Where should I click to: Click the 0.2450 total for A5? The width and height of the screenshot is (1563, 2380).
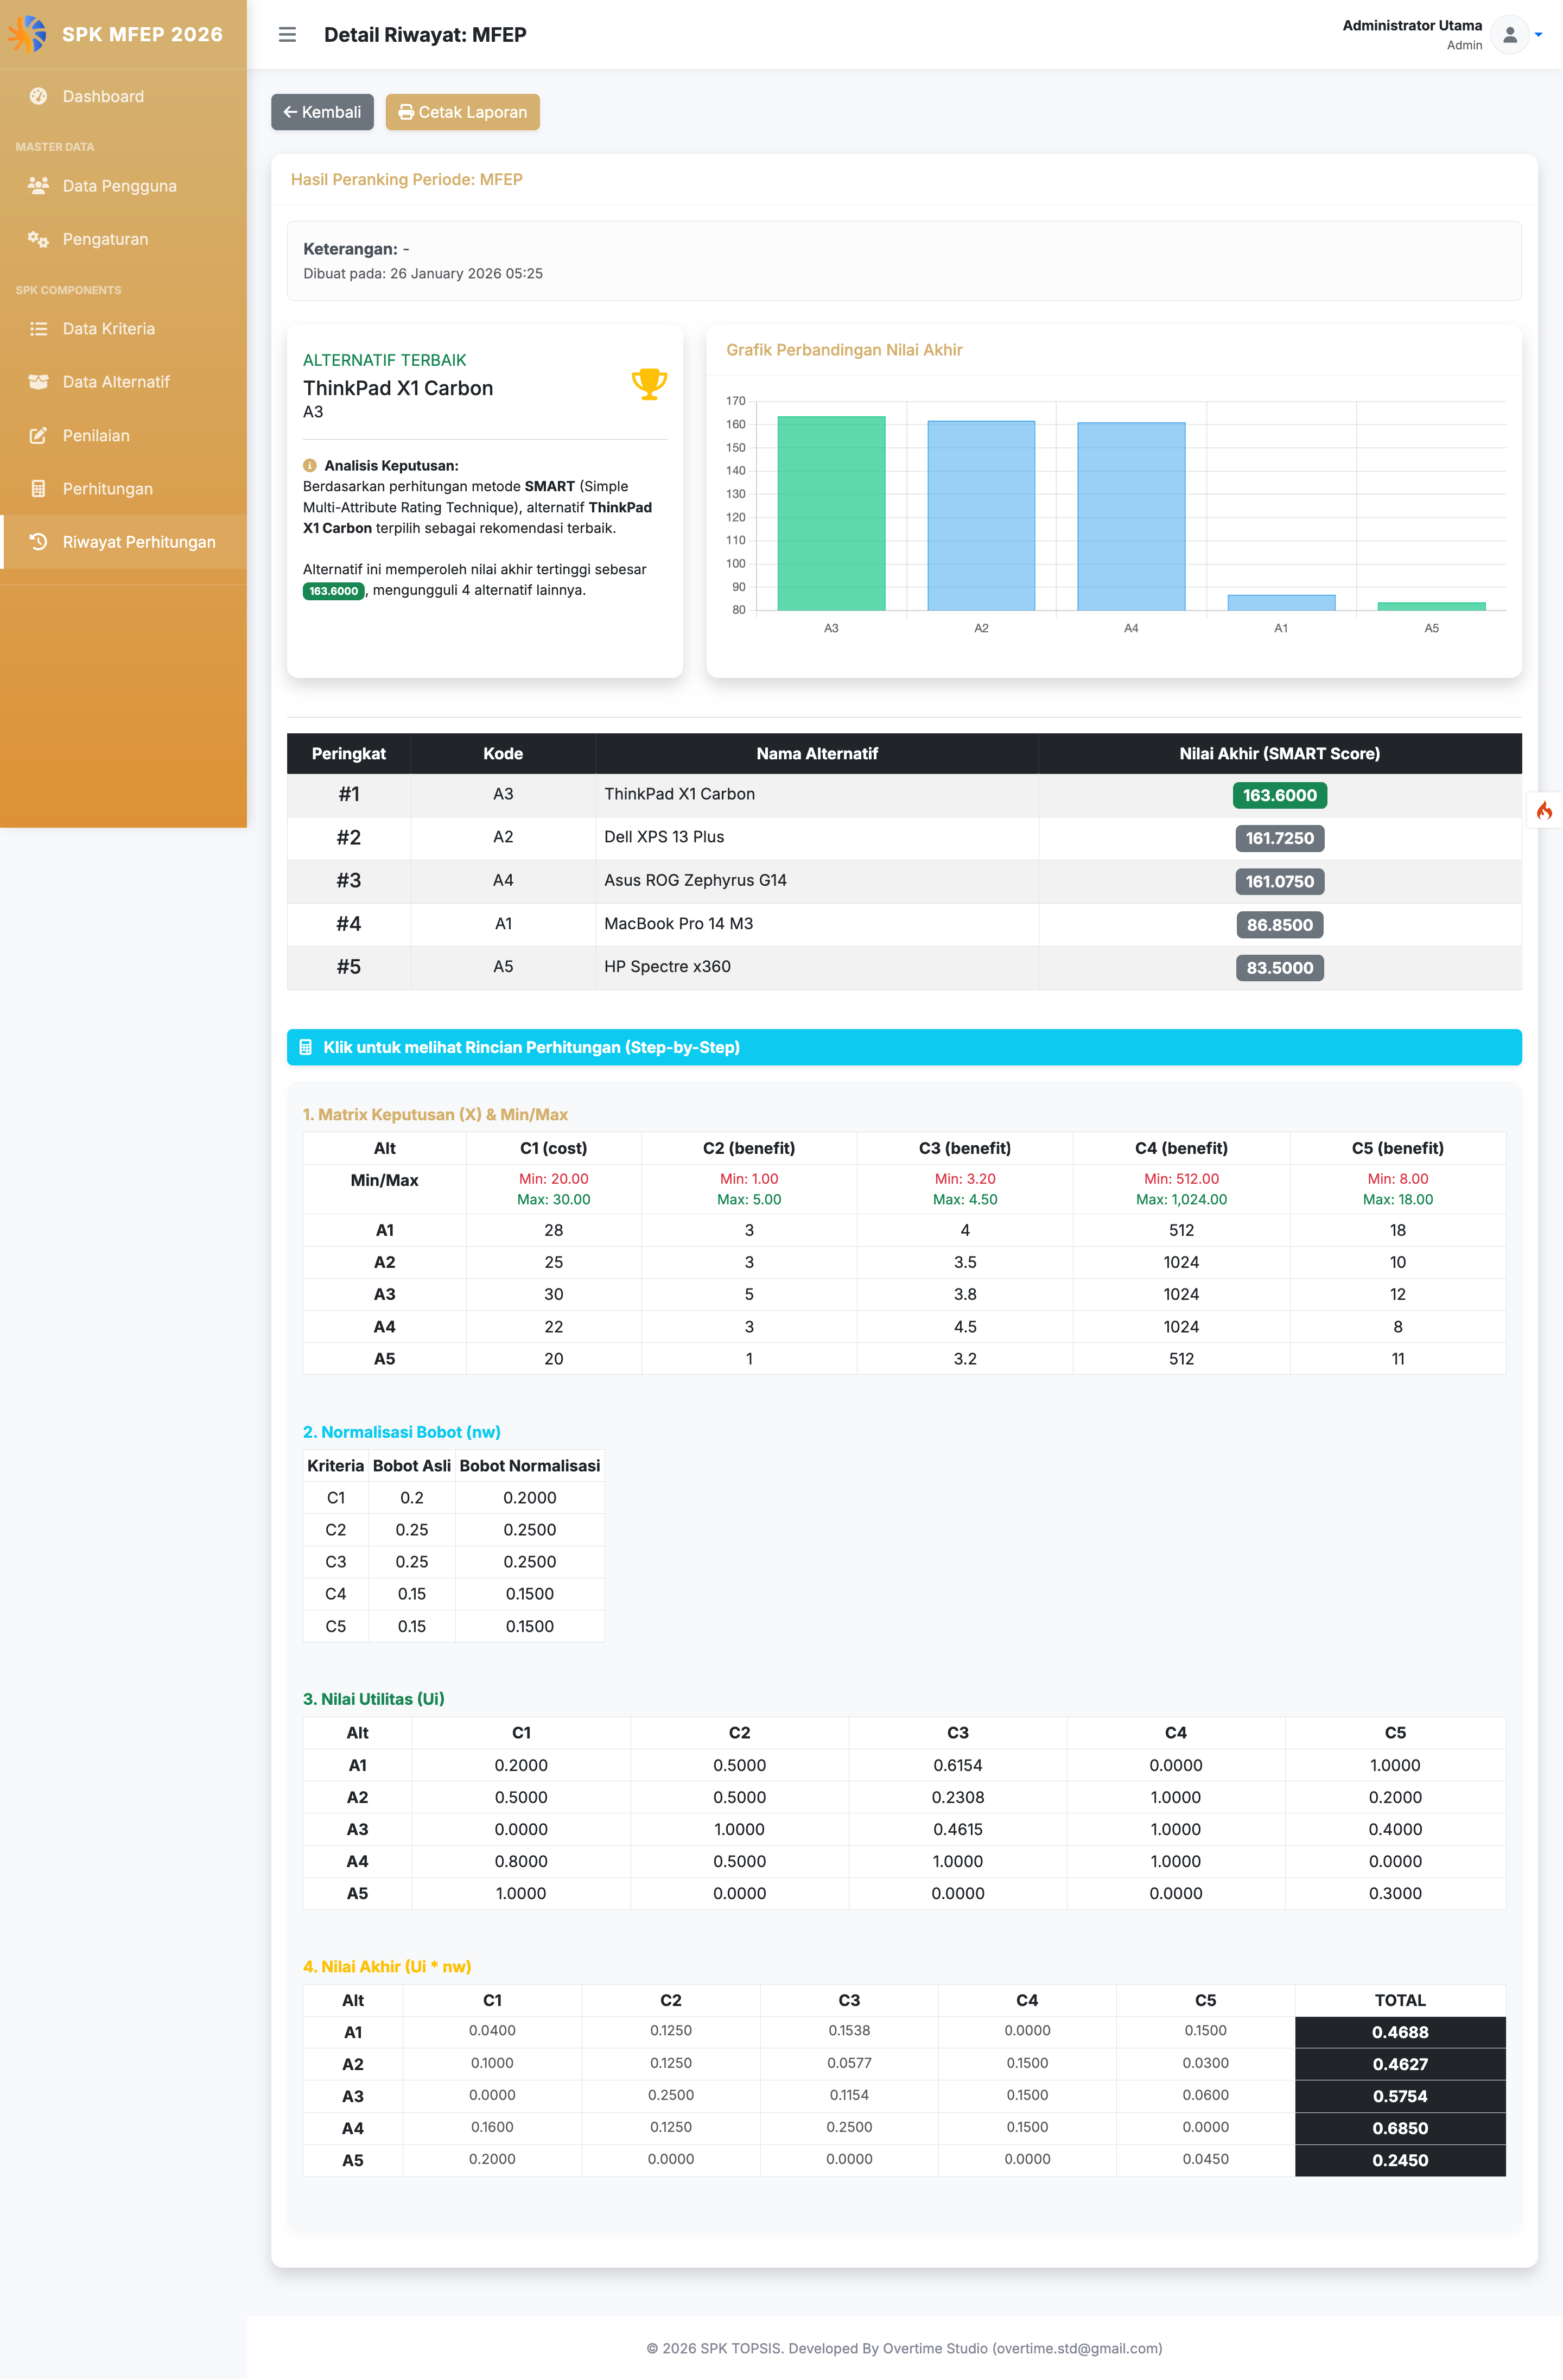coord(1400,2160)
